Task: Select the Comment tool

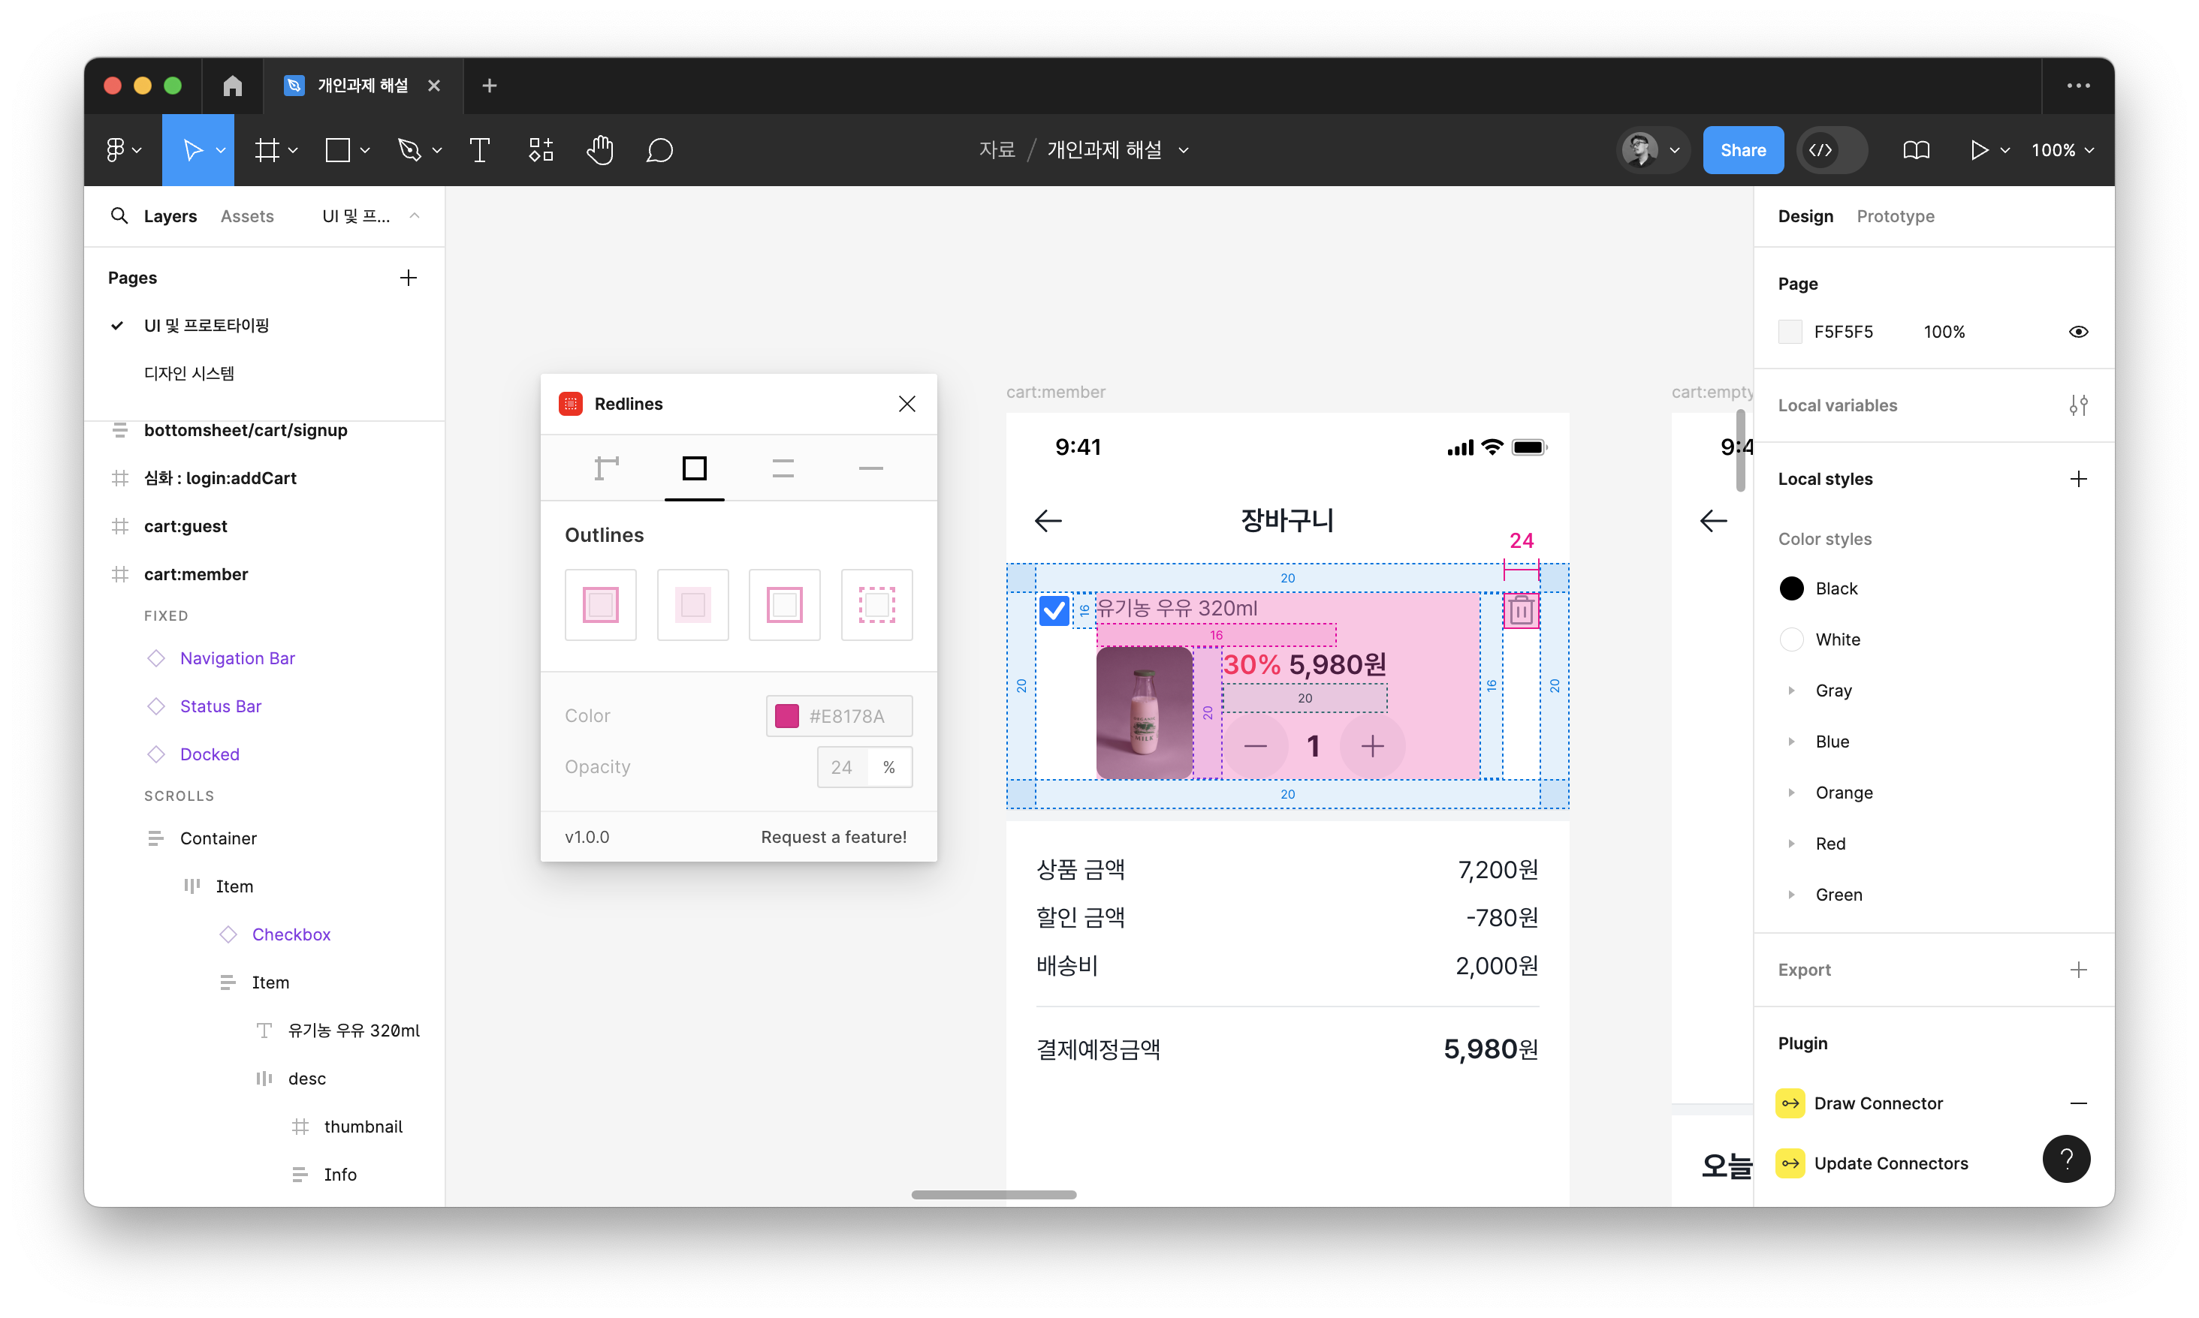Action: click(659, 150)
